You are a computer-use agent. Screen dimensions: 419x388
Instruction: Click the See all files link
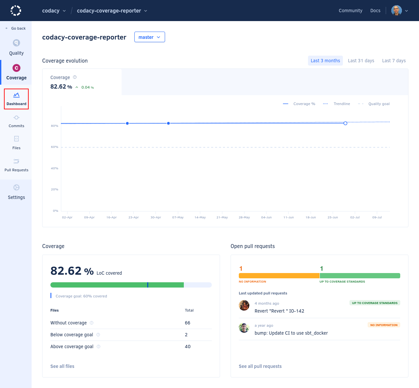[62, 366]
